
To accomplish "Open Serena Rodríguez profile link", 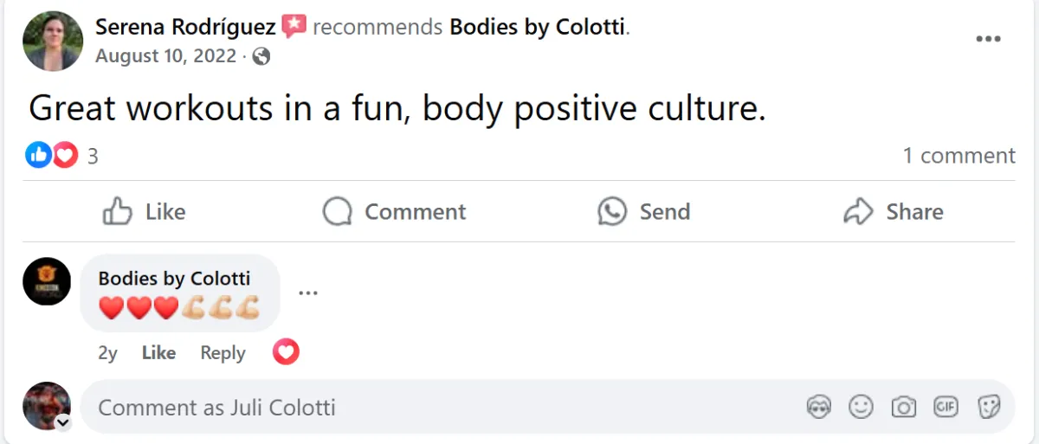I will (x=185, y=27).
